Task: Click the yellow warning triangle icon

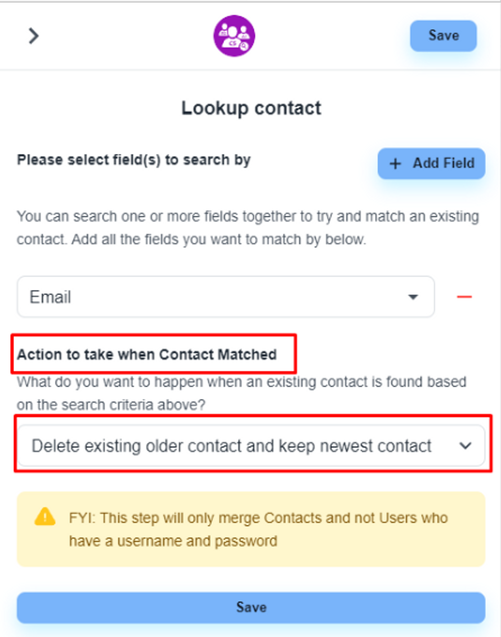Action: tap(44, 516)
